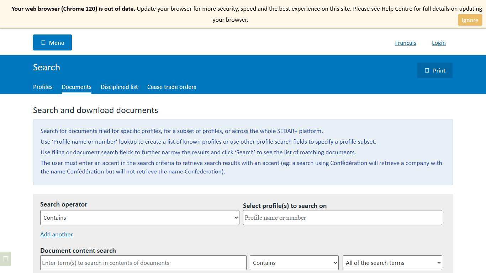Switch to the Profiles tab
Viewport: 486px width, 273px height.
click(43, 87)
